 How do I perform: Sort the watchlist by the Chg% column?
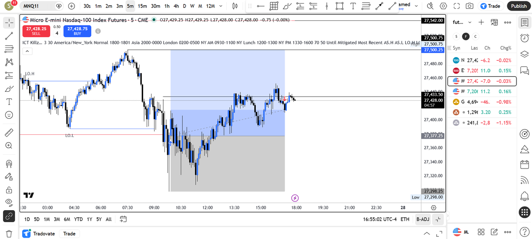click(505, 48)
